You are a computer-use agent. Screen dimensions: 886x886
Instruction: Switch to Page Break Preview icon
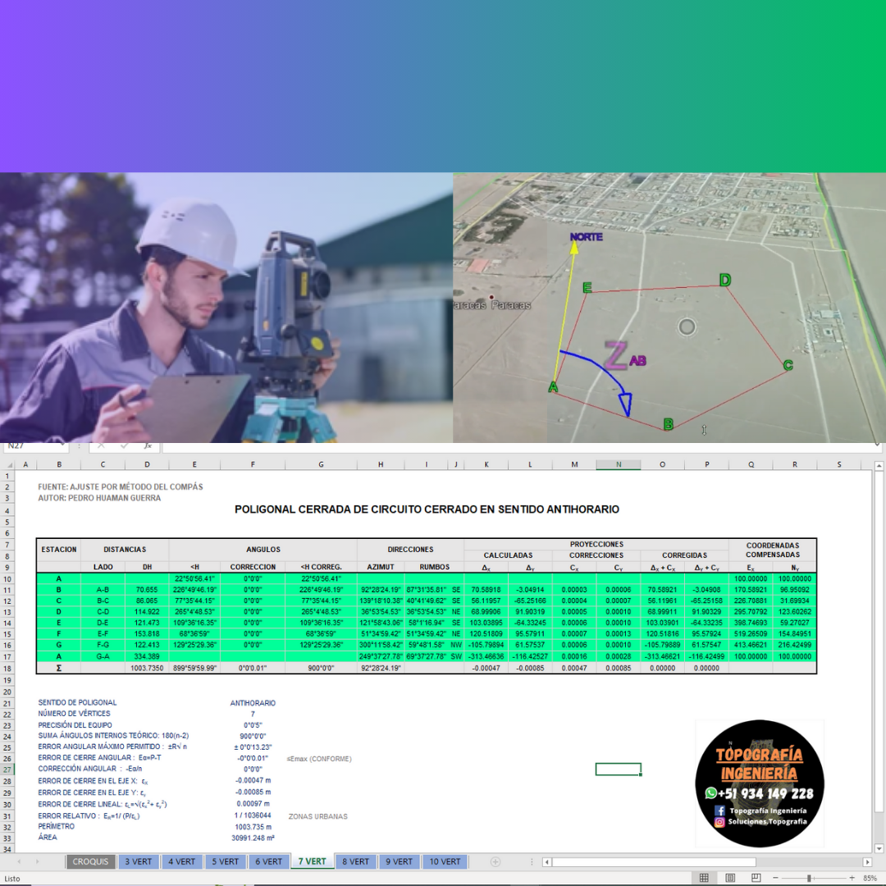point(756,878)
